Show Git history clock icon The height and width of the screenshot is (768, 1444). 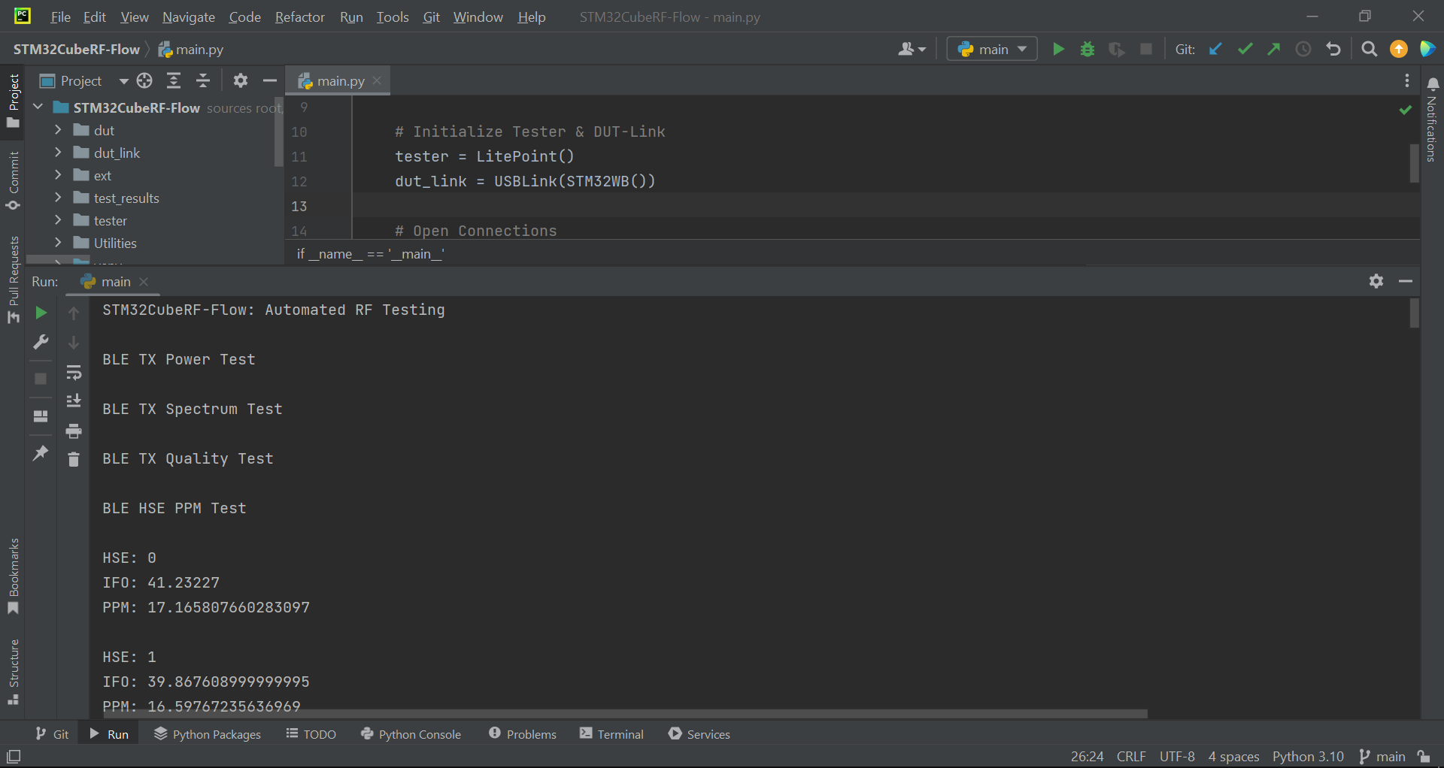point(1303,50)
